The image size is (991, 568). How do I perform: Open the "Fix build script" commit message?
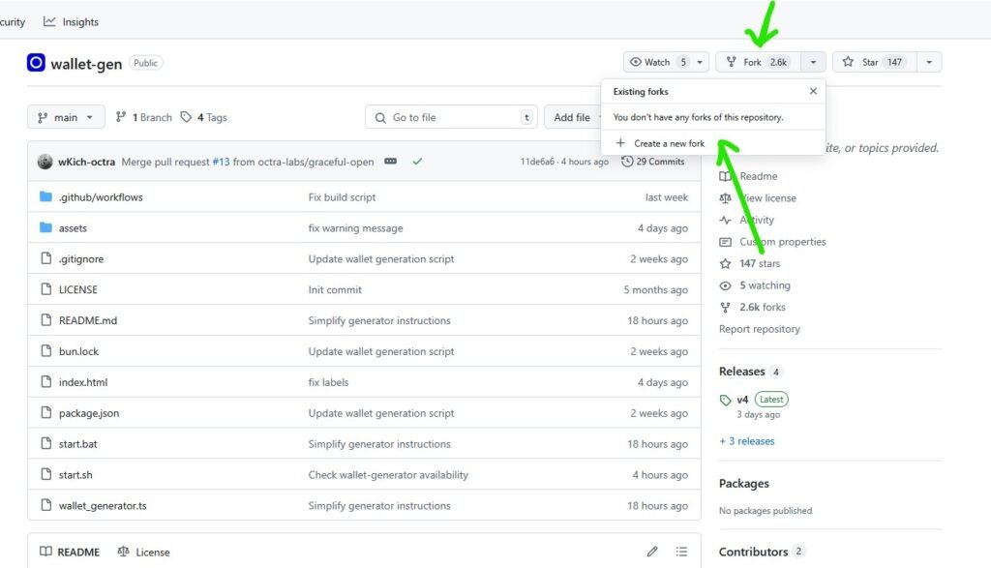point(342,197)
